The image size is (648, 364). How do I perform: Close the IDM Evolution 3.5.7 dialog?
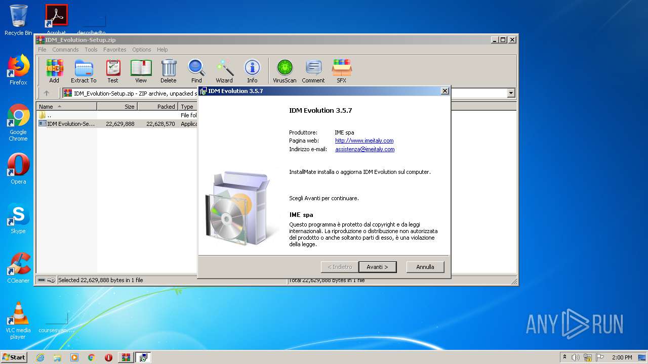pyautogui.click(x=445, y=91)
